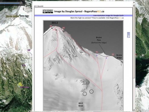The image size is (149, 112).
Task: Click the balloon vertical scrollbar thumb
Action: (x=134, y=42)
